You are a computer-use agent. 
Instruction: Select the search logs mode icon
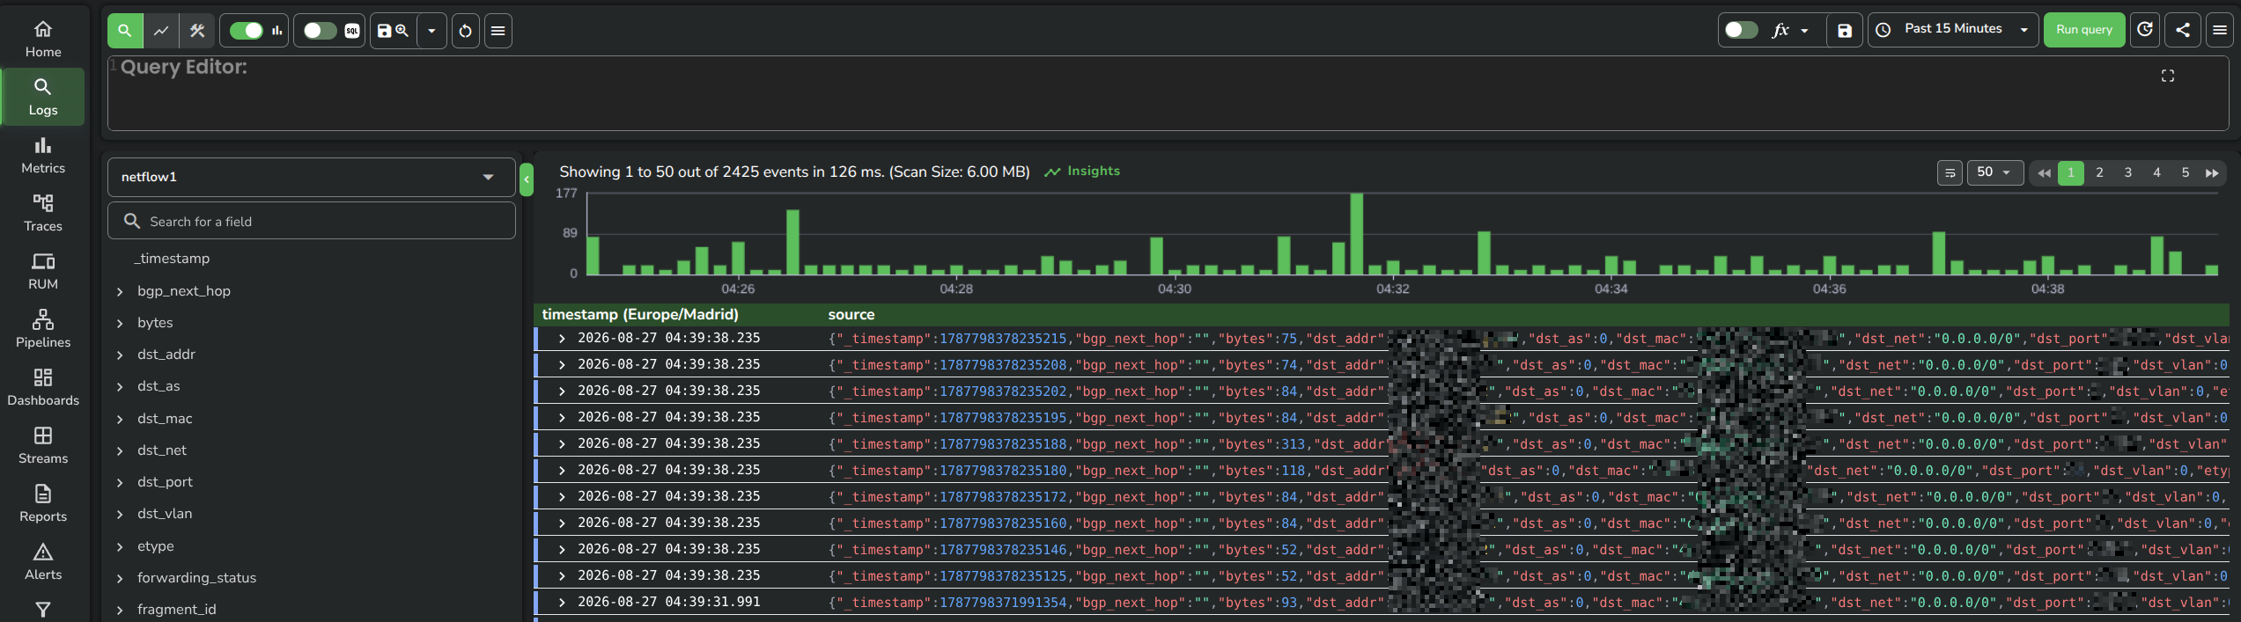(x=125, y=31)
